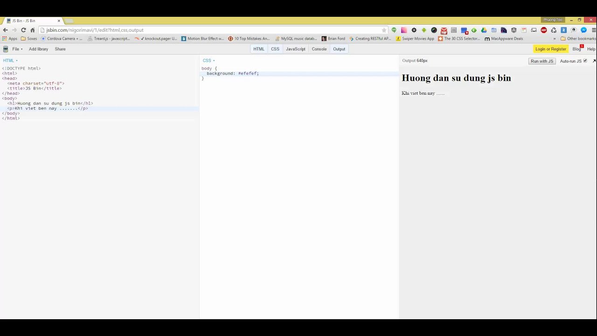Select the JS Bin browser tab
The width and height of the screenshot is (597, 336).
(33, 21)
